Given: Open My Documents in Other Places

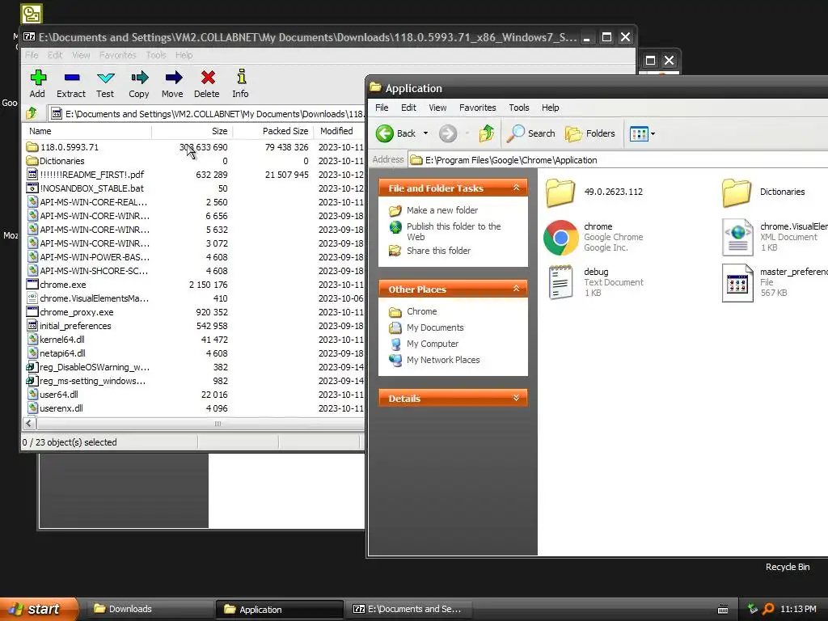Looking at the screenshot, I should [434, 327].
